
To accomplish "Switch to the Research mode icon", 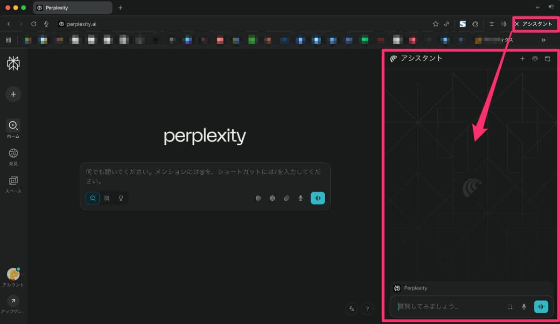I will click(x=107, y=198).
